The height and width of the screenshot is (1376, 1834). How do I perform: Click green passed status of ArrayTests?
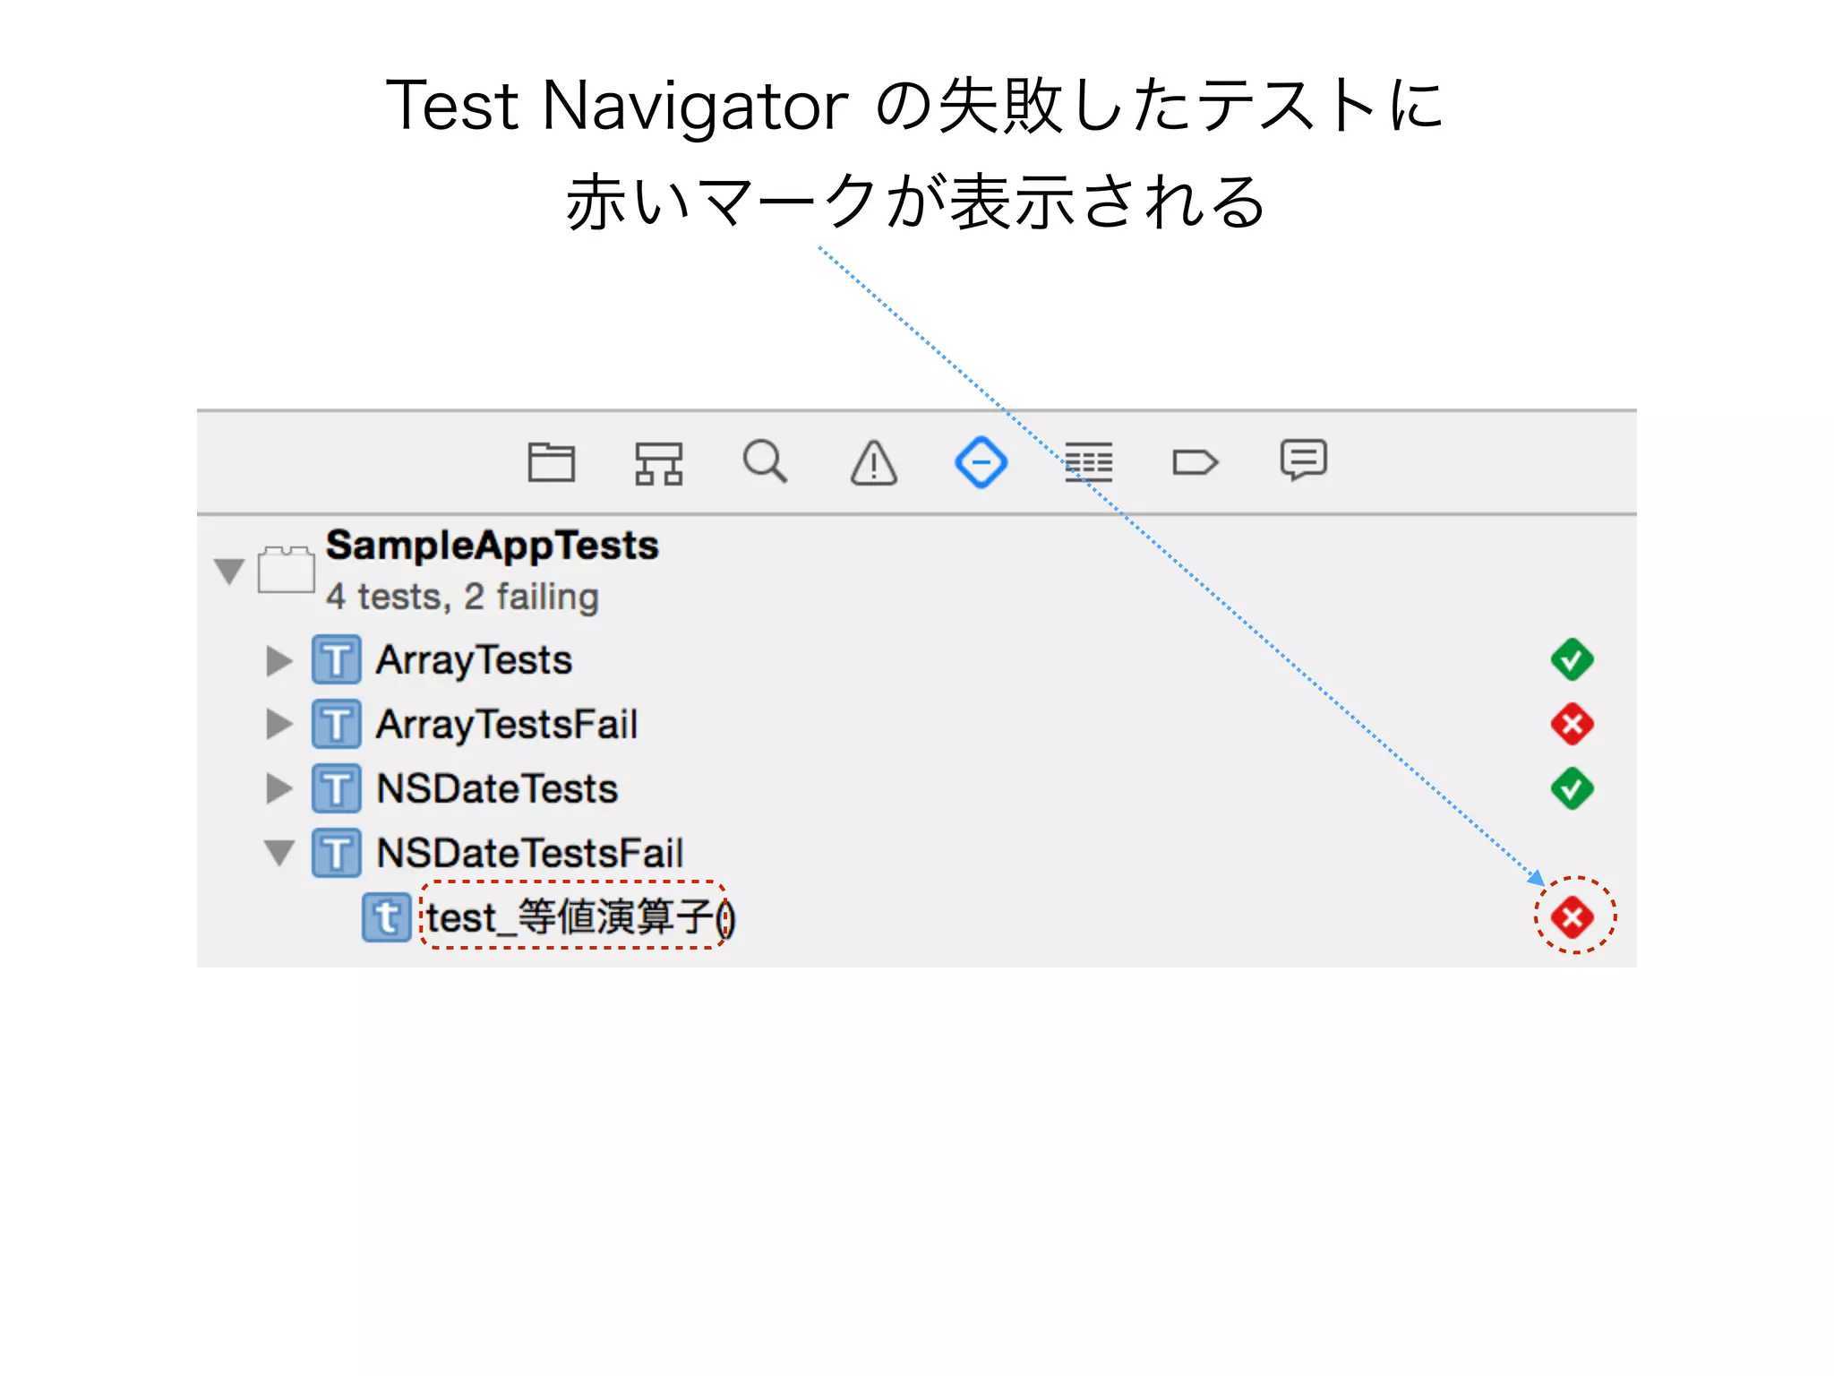point(1572,660)
